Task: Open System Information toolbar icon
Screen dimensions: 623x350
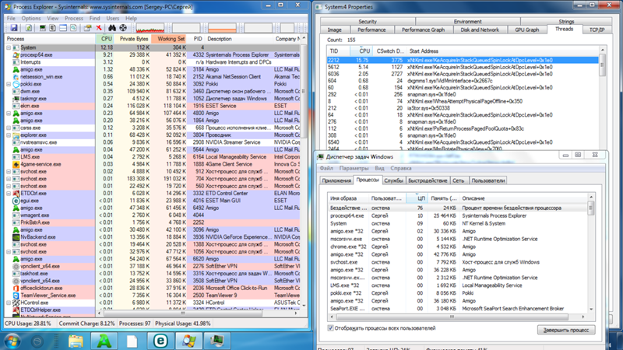Action: [x=42, y=28]
